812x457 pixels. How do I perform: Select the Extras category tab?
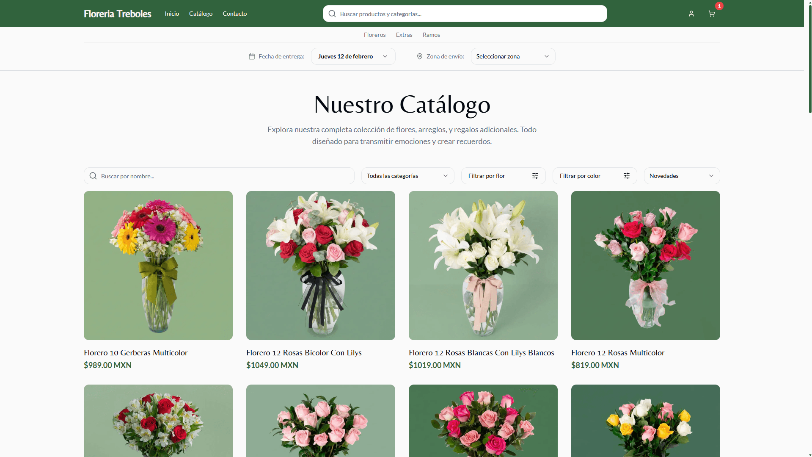(404, 35)
